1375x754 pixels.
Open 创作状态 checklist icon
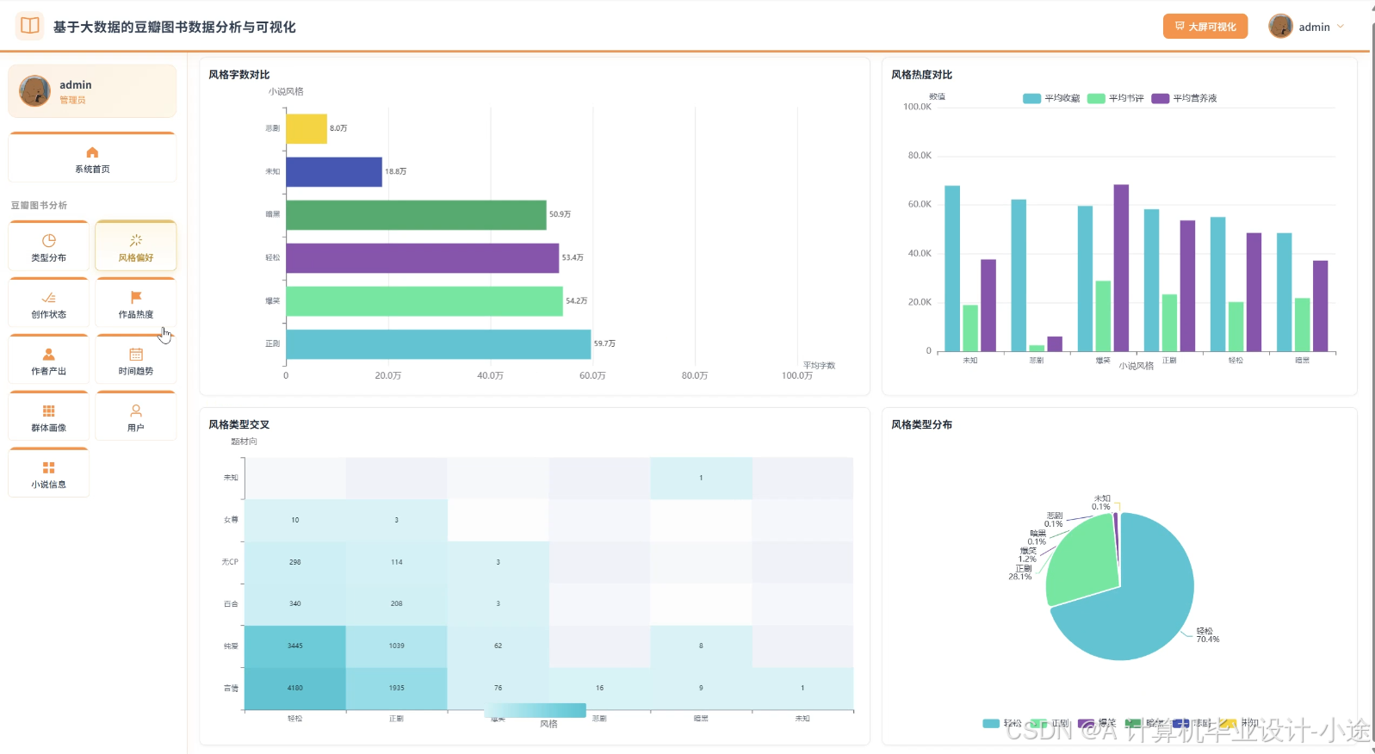pyautogui.click(x=49, y=298)
